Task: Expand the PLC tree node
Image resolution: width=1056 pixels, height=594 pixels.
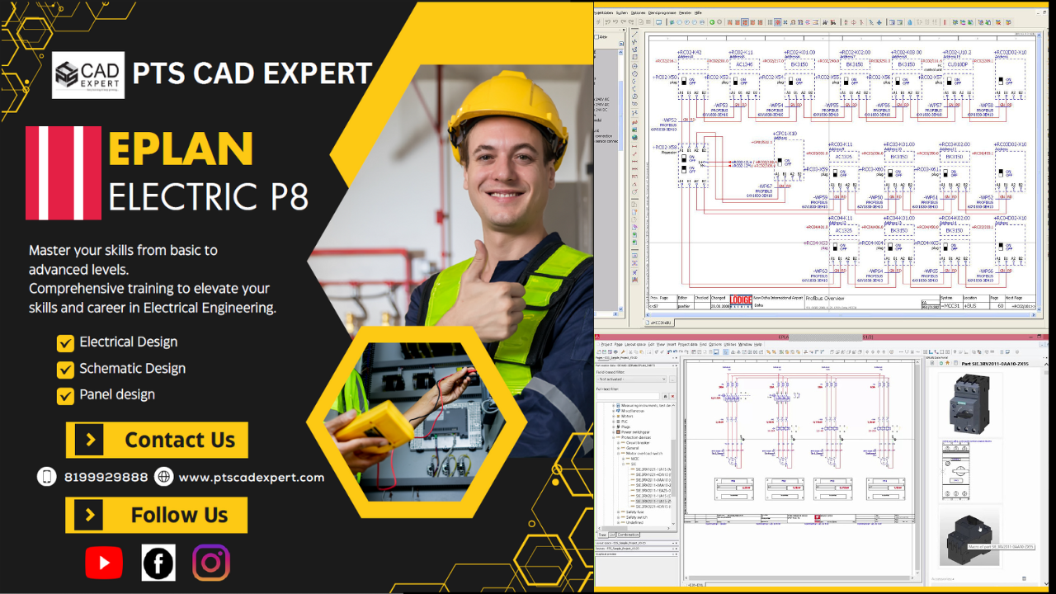Action: coord(613,422)
